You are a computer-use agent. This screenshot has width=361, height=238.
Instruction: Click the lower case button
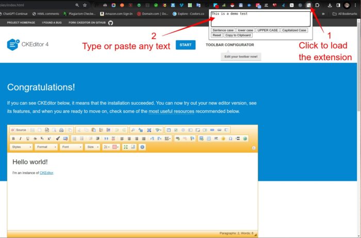coord(245,30)
